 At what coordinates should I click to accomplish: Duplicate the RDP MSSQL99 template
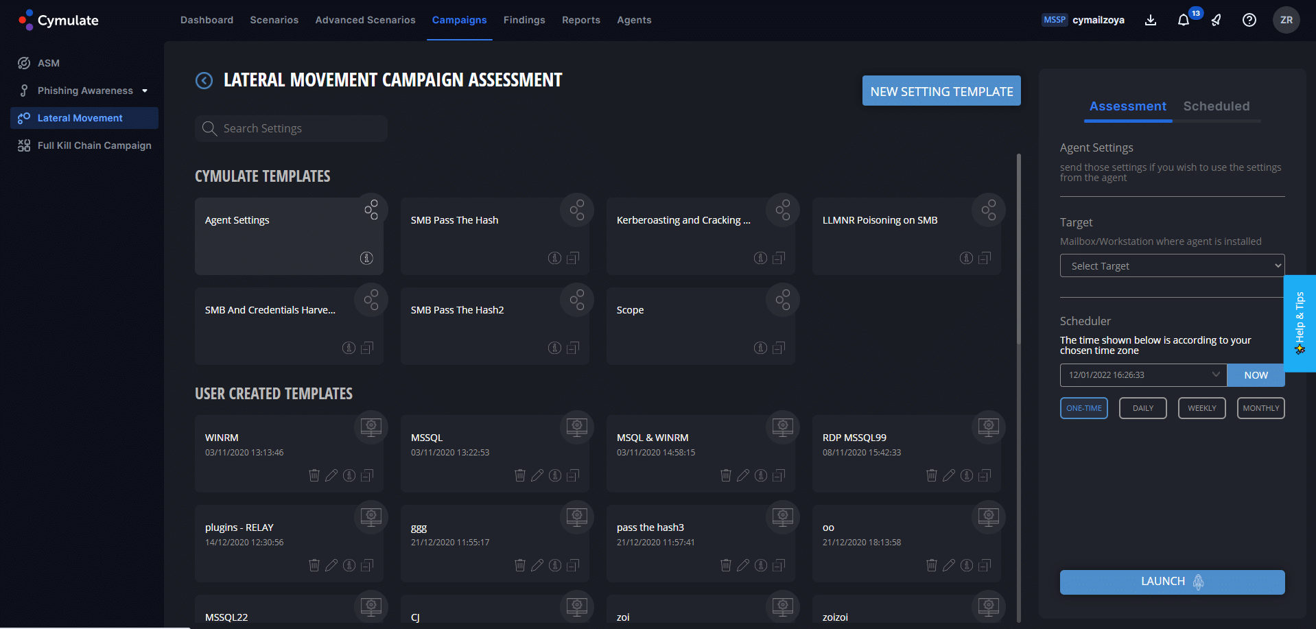985,475
